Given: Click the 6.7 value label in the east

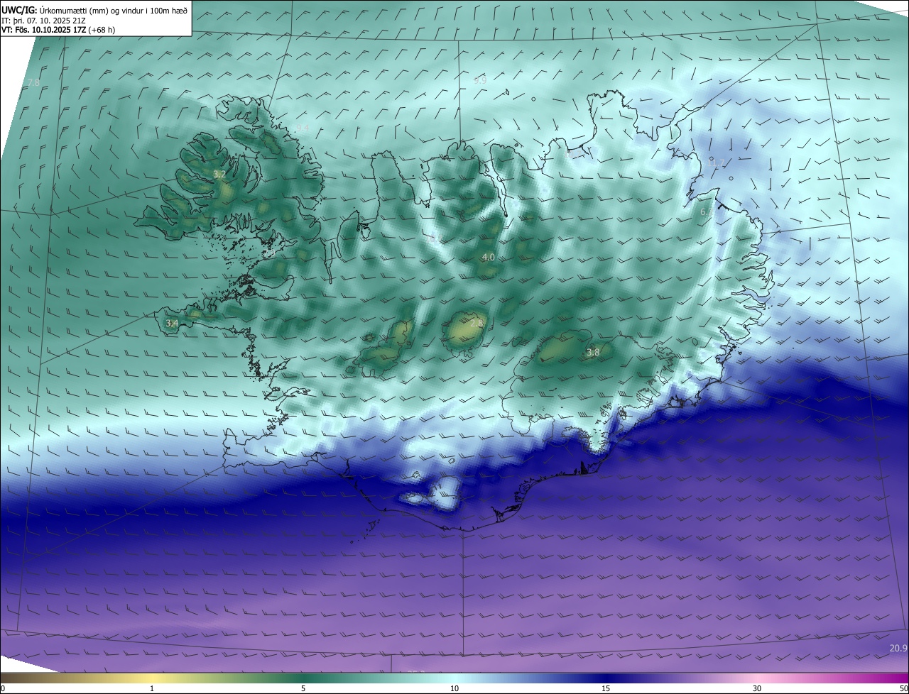Looking at the screenshot, I should pyautogui.click(x=707, y=212).
